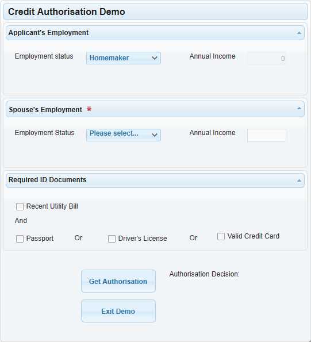Check the Recent Utility Bill checkbox
Viewport: 311px width, 342px height.
(x=20, y=206)
